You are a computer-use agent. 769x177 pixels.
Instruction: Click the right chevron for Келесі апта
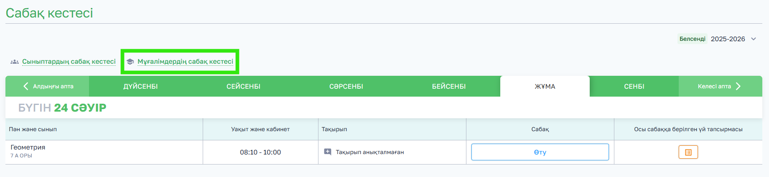tap(738, 86)
